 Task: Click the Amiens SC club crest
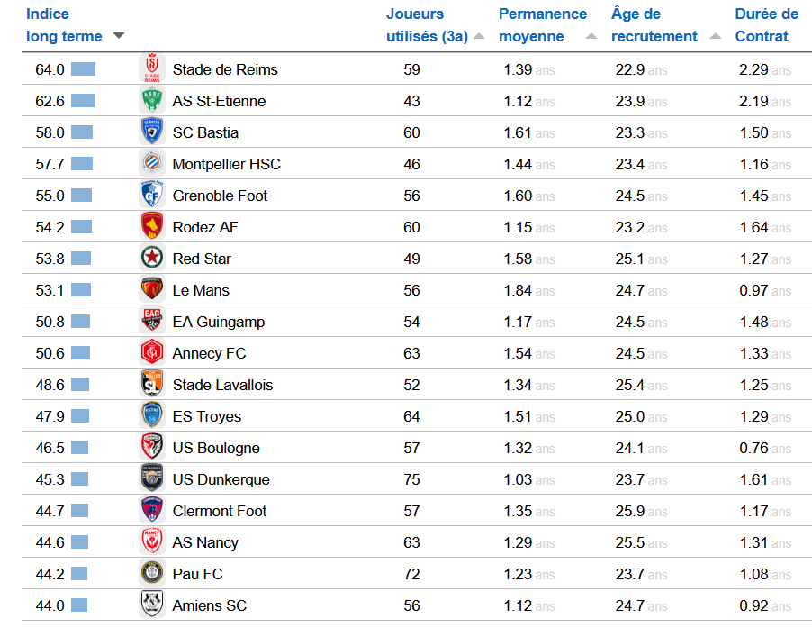152,605
